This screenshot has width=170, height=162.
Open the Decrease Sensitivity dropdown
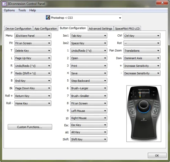coord(142,73)
